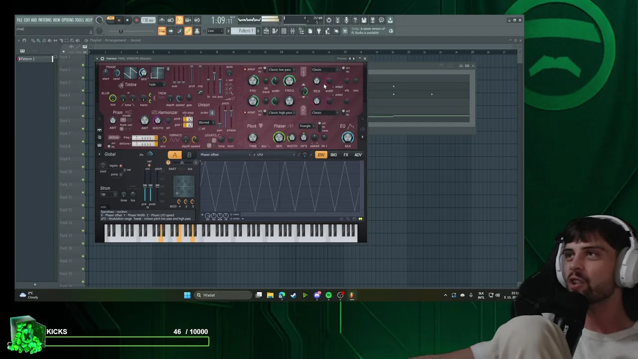Expand the Global section arrow
Image resolution: width=638 pixels, height=359 pixels.
coord(99,154)
